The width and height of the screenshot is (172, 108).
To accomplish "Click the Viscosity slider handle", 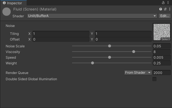I will (x=134, y=52).
